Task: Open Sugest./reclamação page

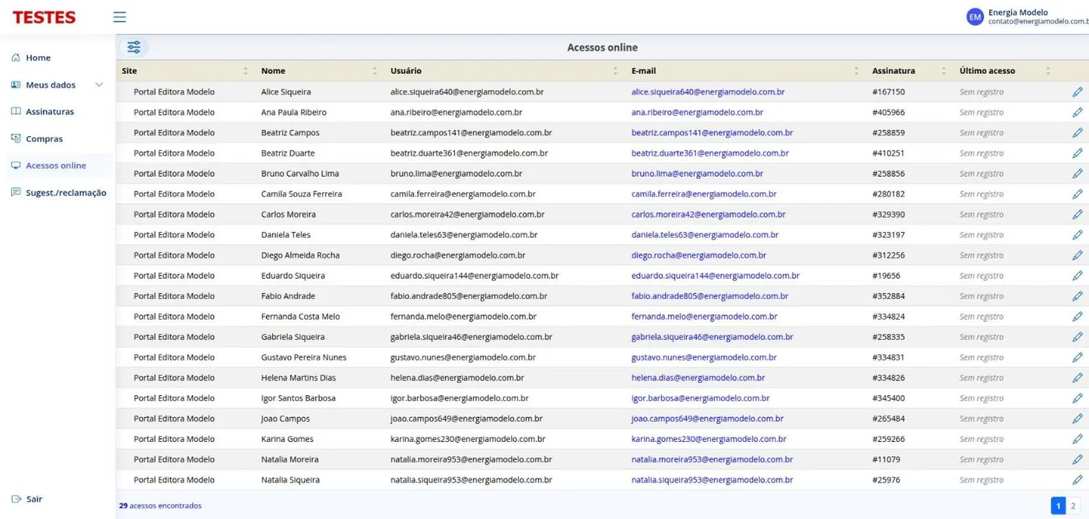Action: point(66,192)
